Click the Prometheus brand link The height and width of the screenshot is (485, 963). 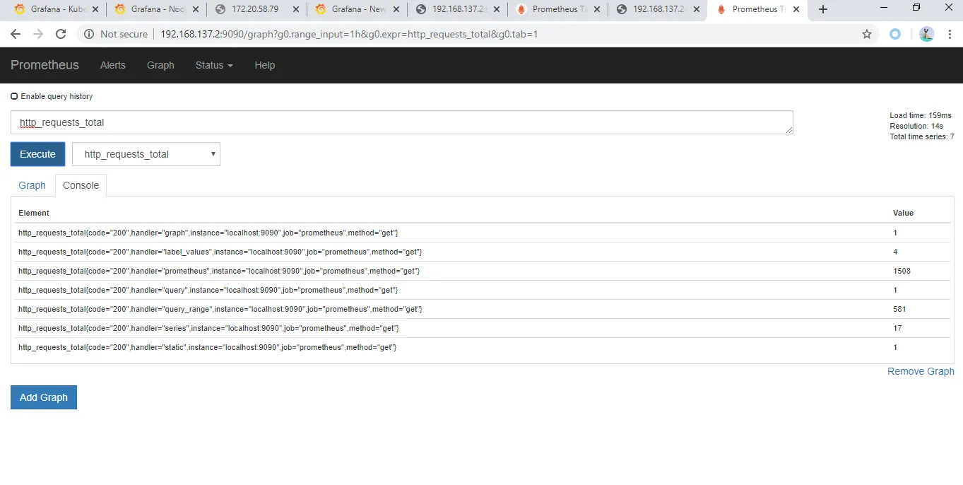point(45,65)
